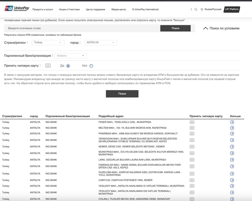Viewport: 252px width, 201px height.
Task: Collapse the Поиск по условиям section
Action: coord(221,28)
